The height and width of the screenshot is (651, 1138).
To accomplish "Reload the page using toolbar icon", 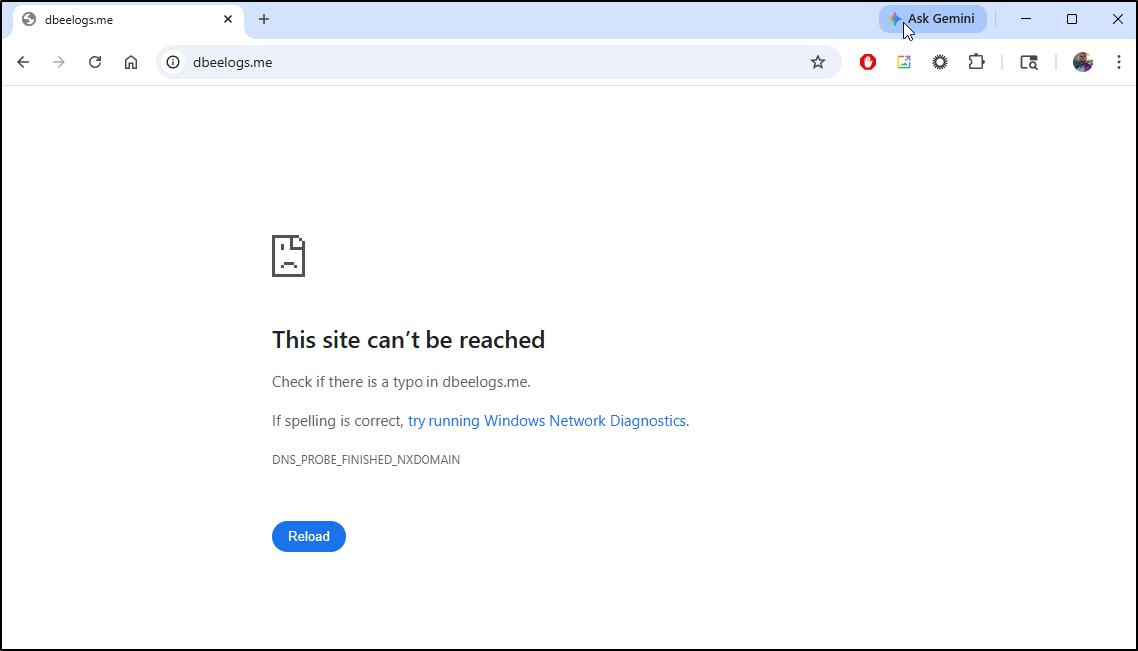I will click(x=95, y=62).
